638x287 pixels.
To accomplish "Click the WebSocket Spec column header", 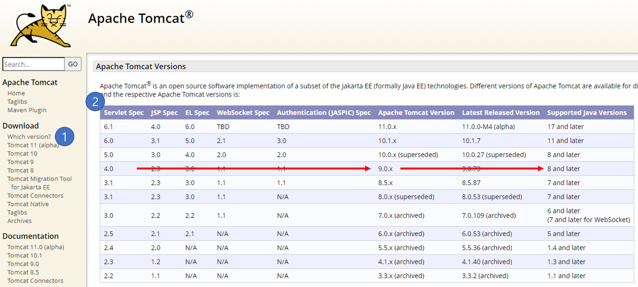I will pos(243,112).
